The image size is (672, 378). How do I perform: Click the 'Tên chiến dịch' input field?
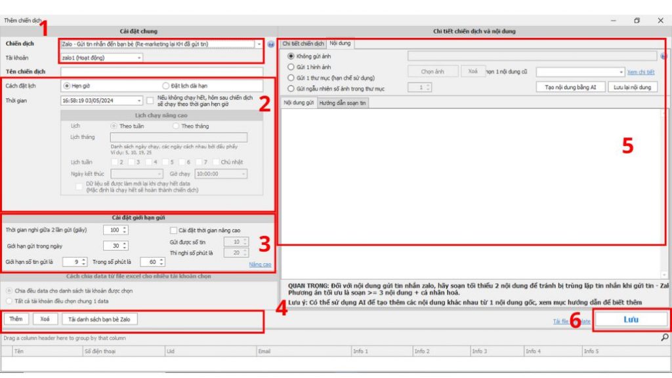click(161, 71)
